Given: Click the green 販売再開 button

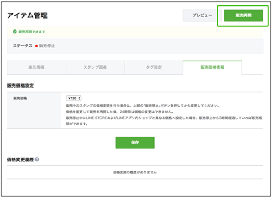Looking at the screenshot, I should click(x=244, y=15).
